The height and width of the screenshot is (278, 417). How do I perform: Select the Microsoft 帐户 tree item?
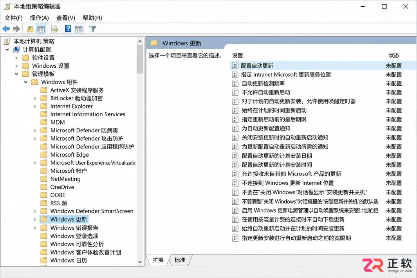tap(69, 171)
